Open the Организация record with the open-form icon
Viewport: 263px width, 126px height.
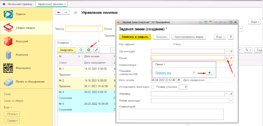231,51
